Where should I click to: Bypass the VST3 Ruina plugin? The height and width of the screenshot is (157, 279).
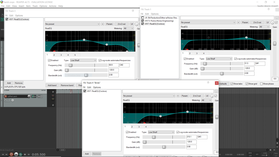coord(143,21)
